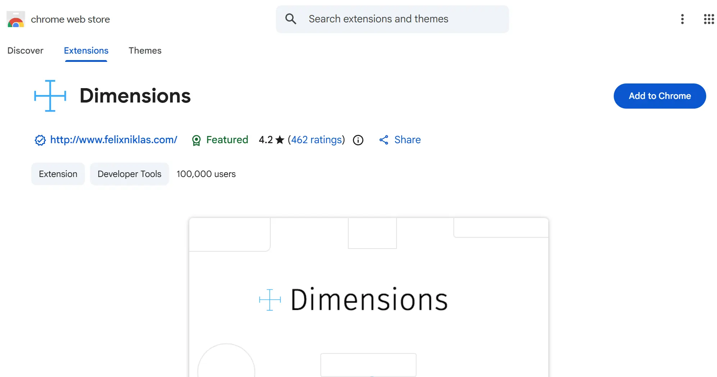Image resolution: width=717 pixels, height=377 pixels.
Task: Click the Featured label text
Action: 227,140
